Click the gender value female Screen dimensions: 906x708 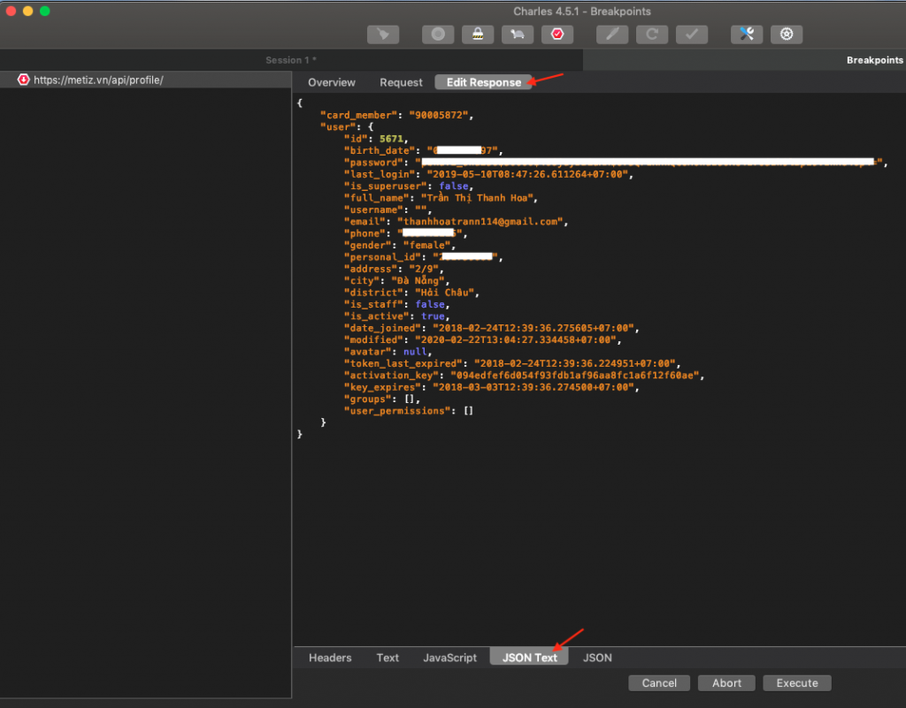426,245
